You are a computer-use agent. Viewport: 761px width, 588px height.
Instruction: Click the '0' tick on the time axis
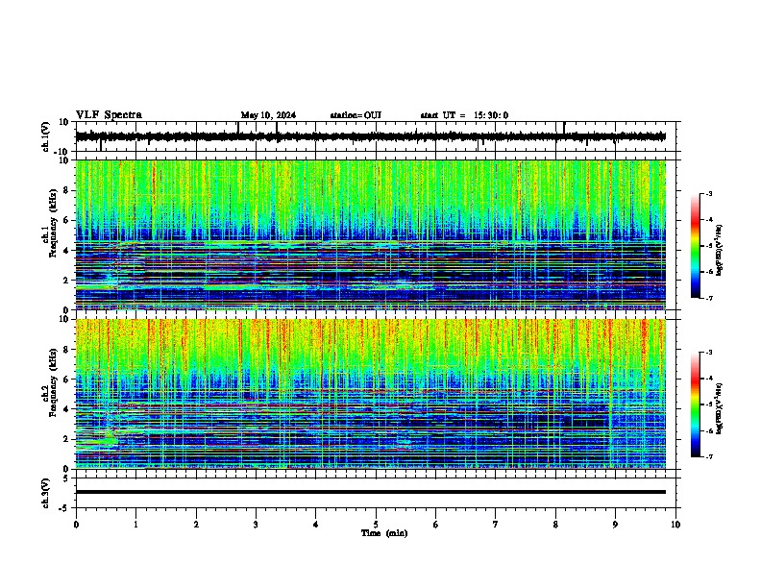pyautogui.click(x=76, y=525)
